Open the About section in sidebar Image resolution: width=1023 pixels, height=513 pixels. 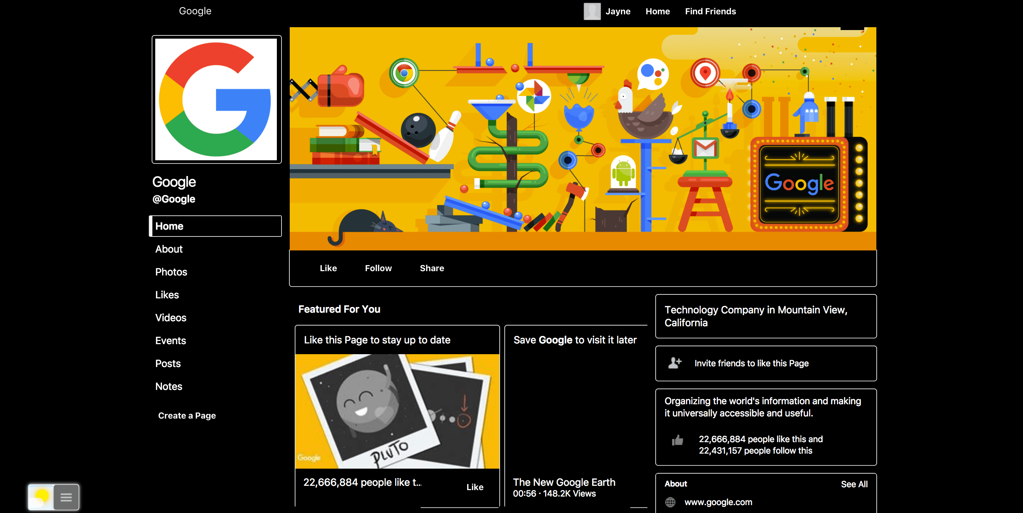coord(169,249)
